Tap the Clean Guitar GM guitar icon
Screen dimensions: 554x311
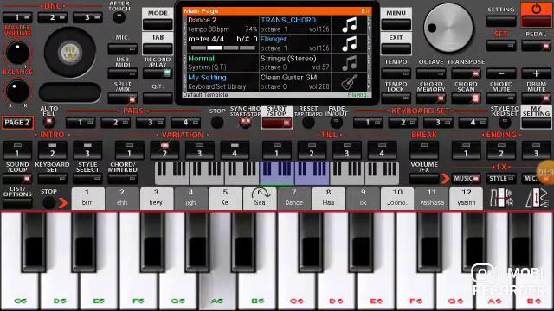pos(349,82)
